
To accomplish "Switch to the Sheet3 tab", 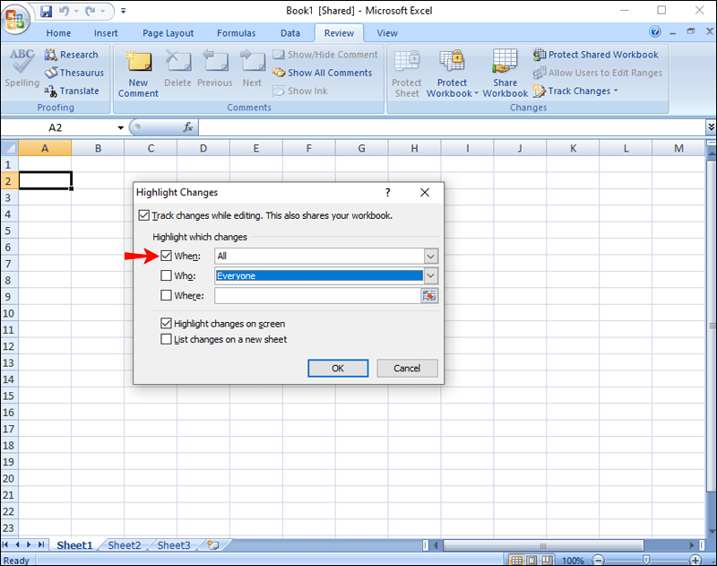I will 174,545.
